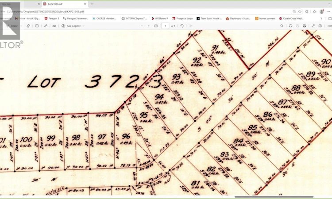Viewport: 332px width, 199px height.
Task: Select the Erase tool in PDF toolbar
Action: click(x=28, y=26)
